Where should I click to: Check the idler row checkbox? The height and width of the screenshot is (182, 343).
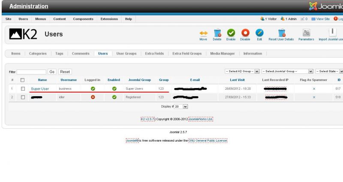[x=23, y=97]
